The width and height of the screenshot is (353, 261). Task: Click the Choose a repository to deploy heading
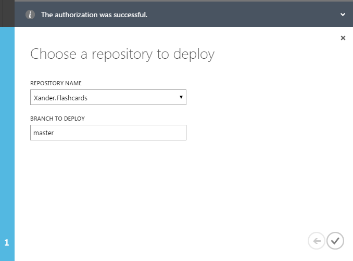coord(122,55)
